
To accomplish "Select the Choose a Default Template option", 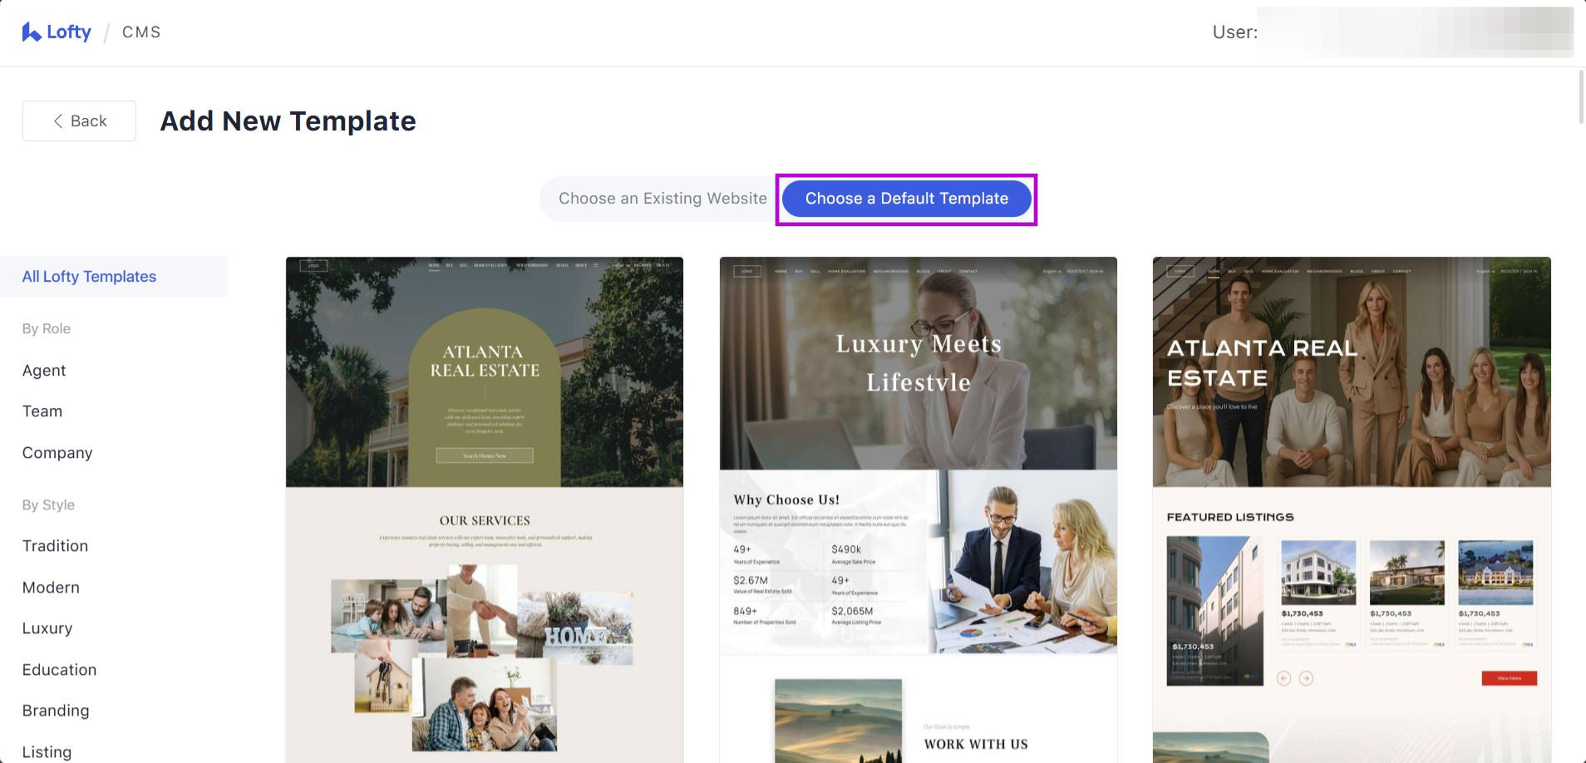I will pos(906,199).
